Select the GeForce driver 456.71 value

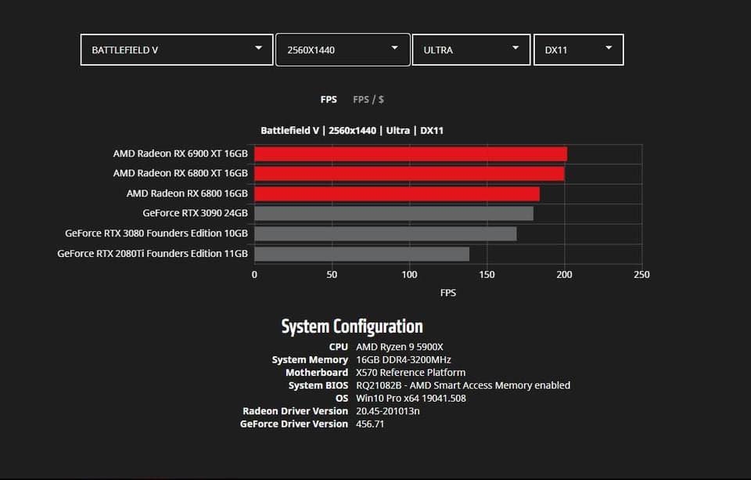click(x=370, y=424)
